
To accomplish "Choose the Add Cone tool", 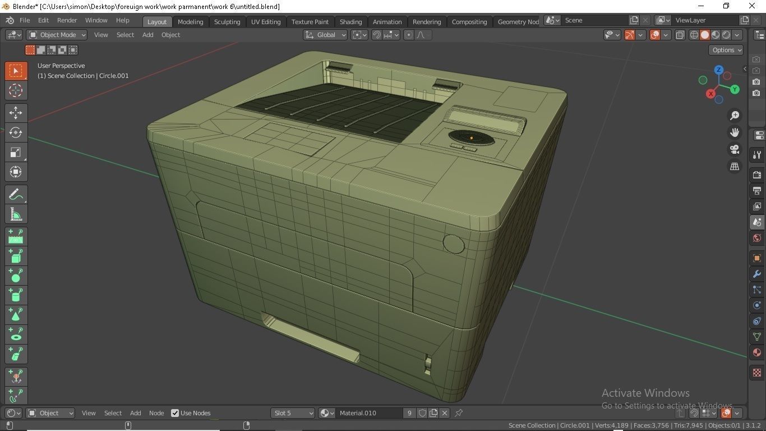I will coord(16,315).
